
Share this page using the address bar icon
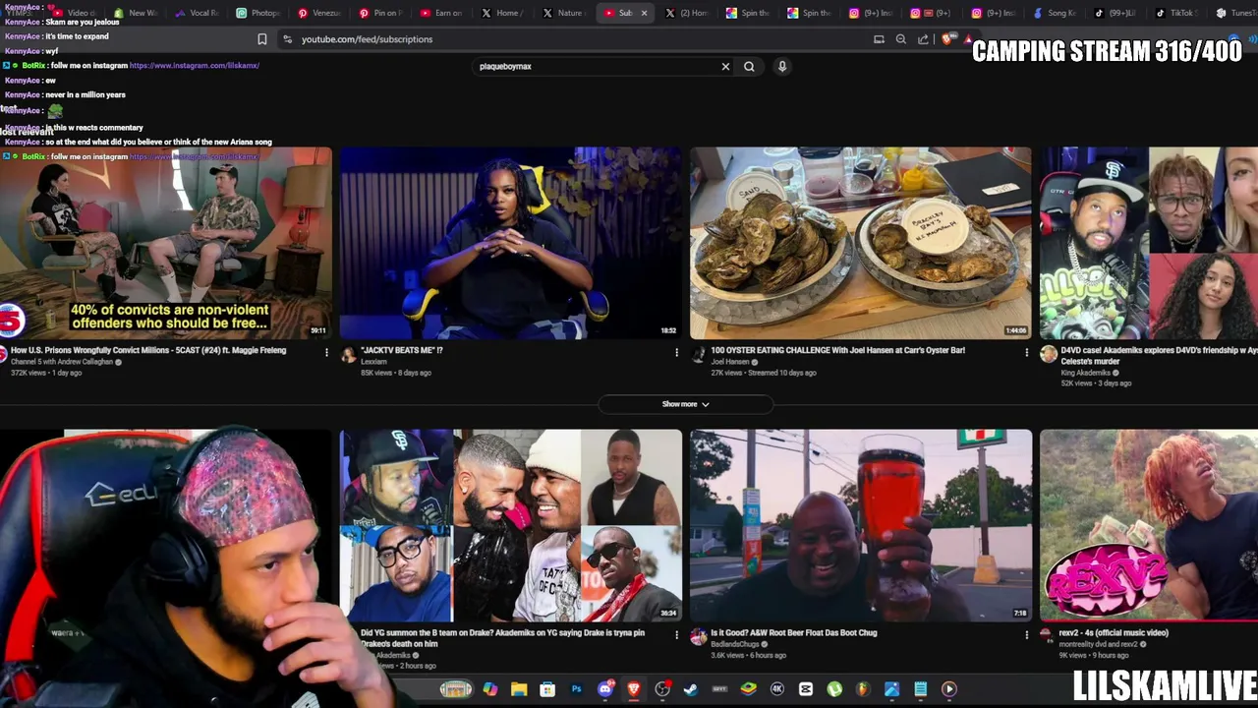click(923, 39)
